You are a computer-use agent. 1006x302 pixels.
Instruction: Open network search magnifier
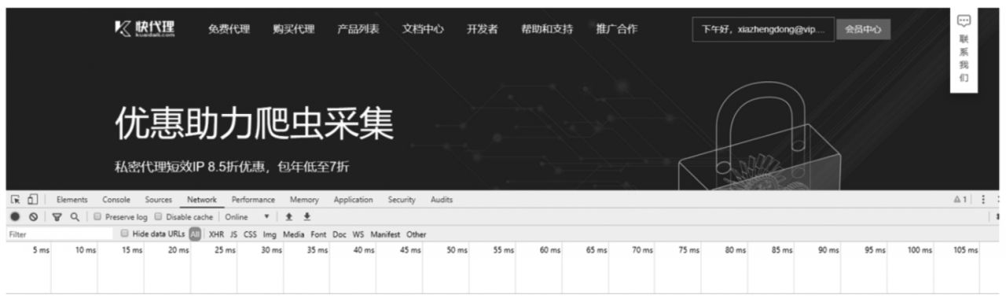pos(74,216)
